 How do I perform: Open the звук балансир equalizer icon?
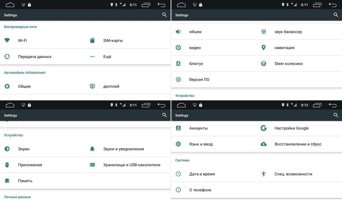264,32
